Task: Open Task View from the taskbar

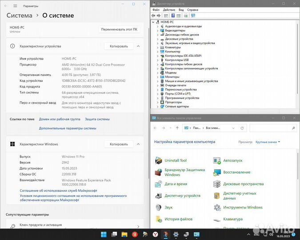Action: [x=114, y=234]
